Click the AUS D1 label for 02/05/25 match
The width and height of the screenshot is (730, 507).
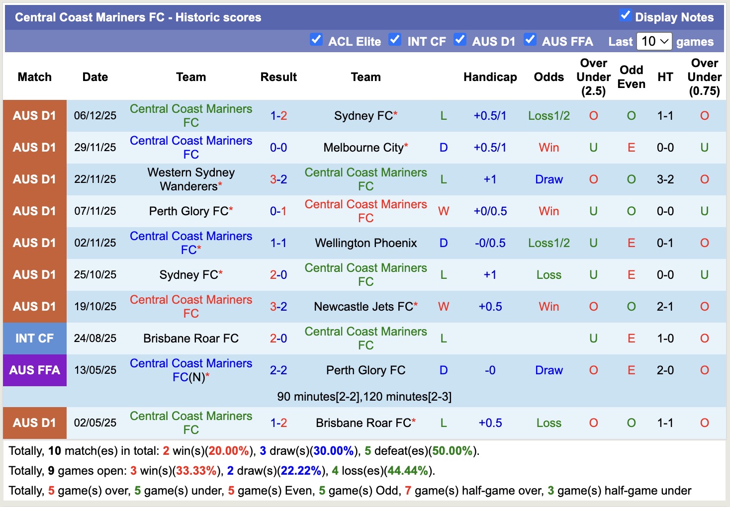click(x=34, y=423)
